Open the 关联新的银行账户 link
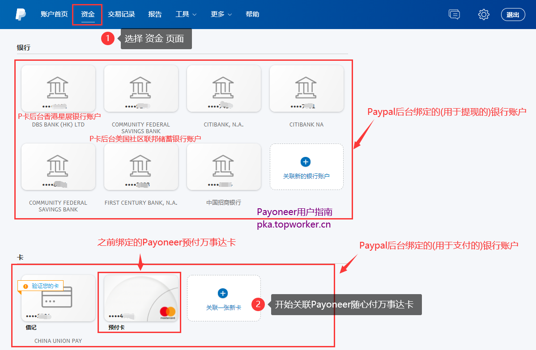Image resolution: width=536 pixels, height=350 pixels. click(306, 176)
